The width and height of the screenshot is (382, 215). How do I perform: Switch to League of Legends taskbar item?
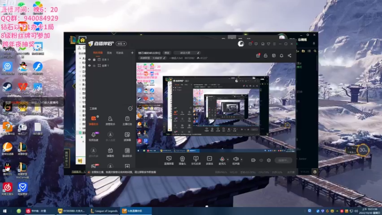coord(104,211)
